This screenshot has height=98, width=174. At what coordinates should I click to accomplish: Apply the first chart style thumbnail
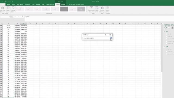[20, 9]
